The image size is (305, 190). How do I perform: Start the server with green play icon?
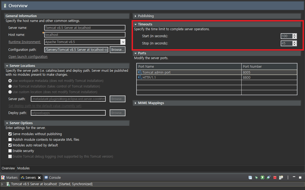click(x=262, y=177)
